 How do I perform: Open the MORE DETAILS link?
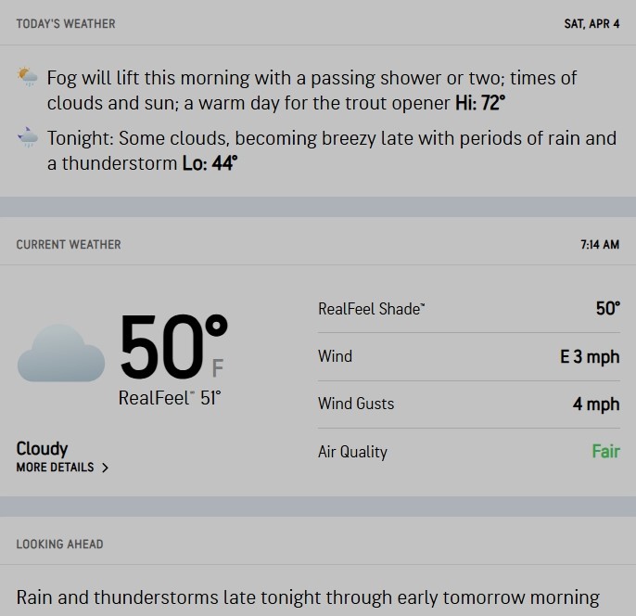56,468
